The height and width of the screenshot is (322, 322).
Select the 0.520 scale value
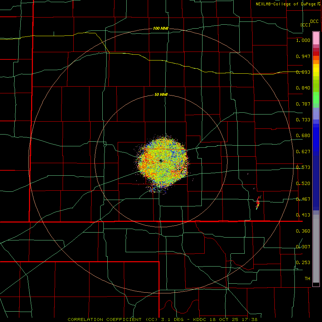[303, 184]
